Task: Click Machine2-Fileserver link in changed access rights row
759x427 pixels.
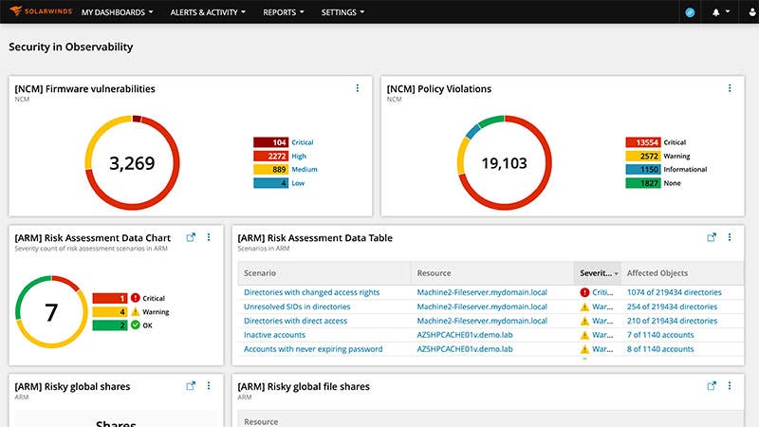Action: tap(482, 292)
